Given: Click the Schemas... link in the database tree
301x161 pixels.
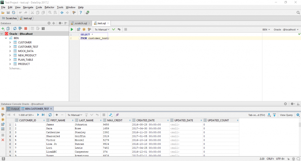Looking at the screenshot, I should 15,68.
